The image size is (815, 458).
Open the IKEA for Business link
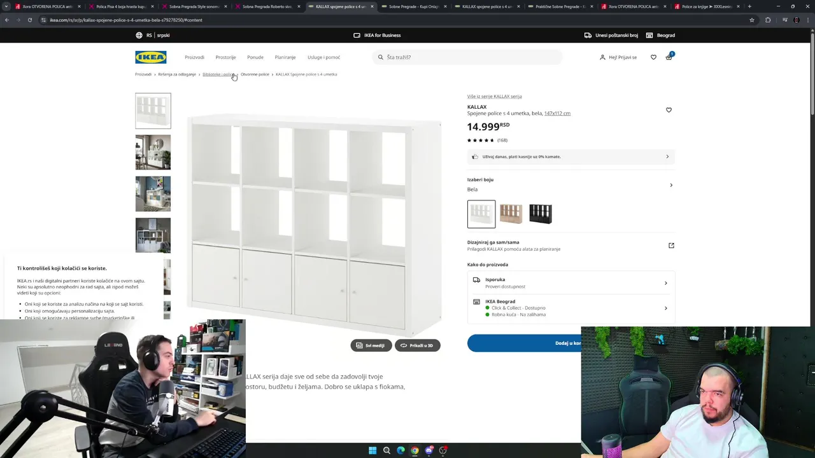point(377,36)
